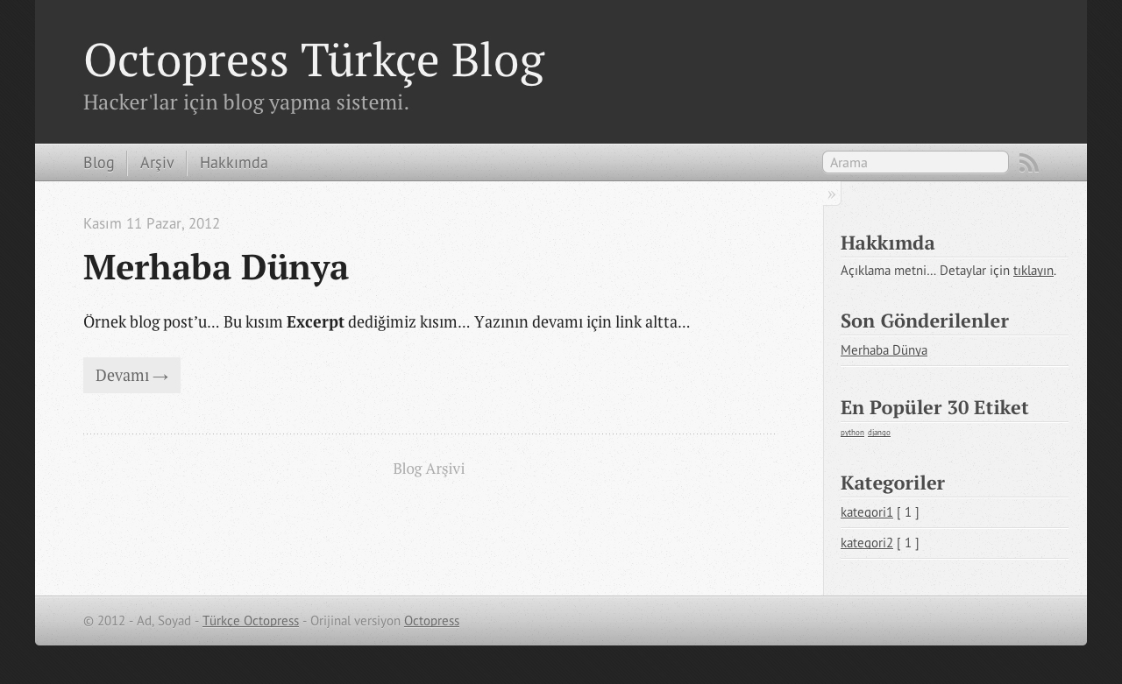Open the kategori1 category
This screenshot has width=1122, height=684.
tap(867, 512)
